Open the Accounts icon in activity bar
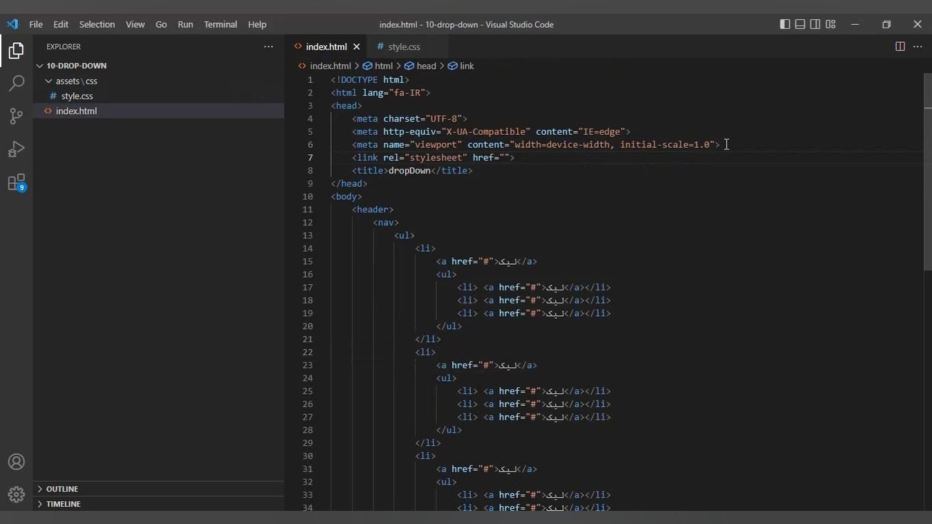 pyautogui.click(x=16, y=462)
